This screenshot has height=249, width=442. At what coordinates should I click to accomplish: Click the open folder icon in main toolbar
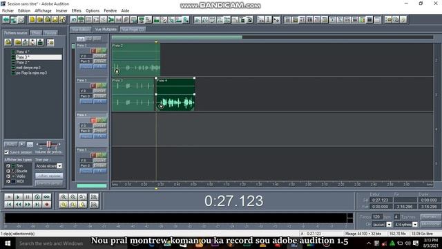click(40, 19)
